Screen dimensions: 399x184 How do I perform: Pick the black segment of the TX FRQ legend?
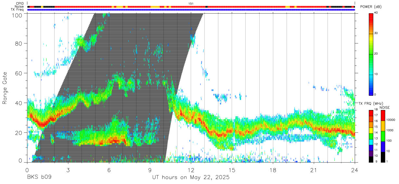pos(371,159)
